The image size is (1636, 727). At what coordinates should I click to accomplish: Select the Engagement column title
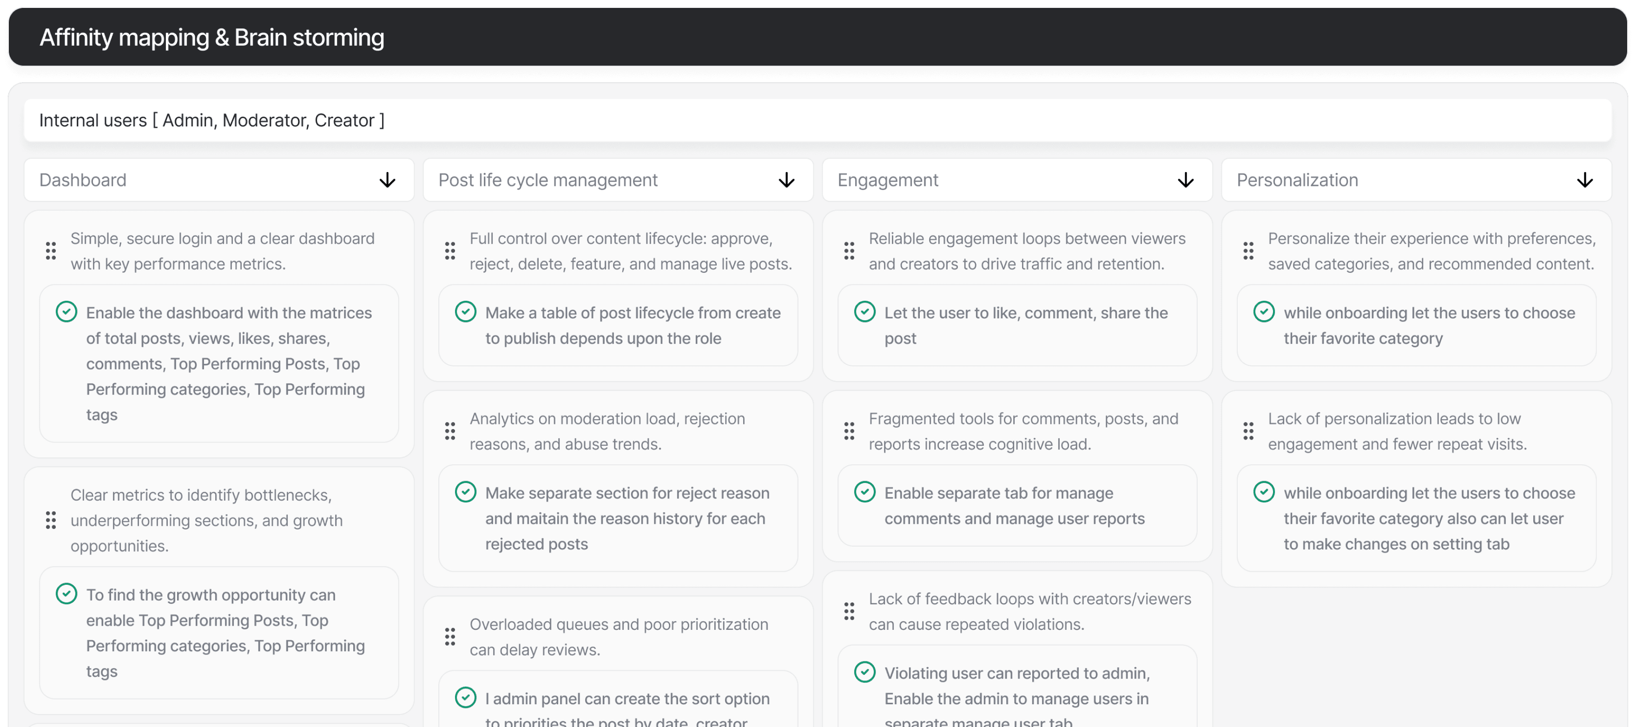[x=887, y=180]
